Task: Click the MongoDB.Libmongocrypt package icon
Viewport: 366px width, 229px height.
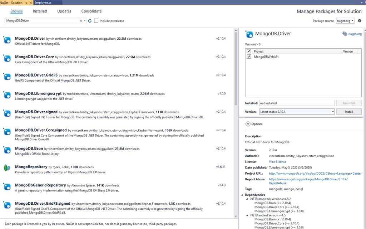Action: point(7,96)
